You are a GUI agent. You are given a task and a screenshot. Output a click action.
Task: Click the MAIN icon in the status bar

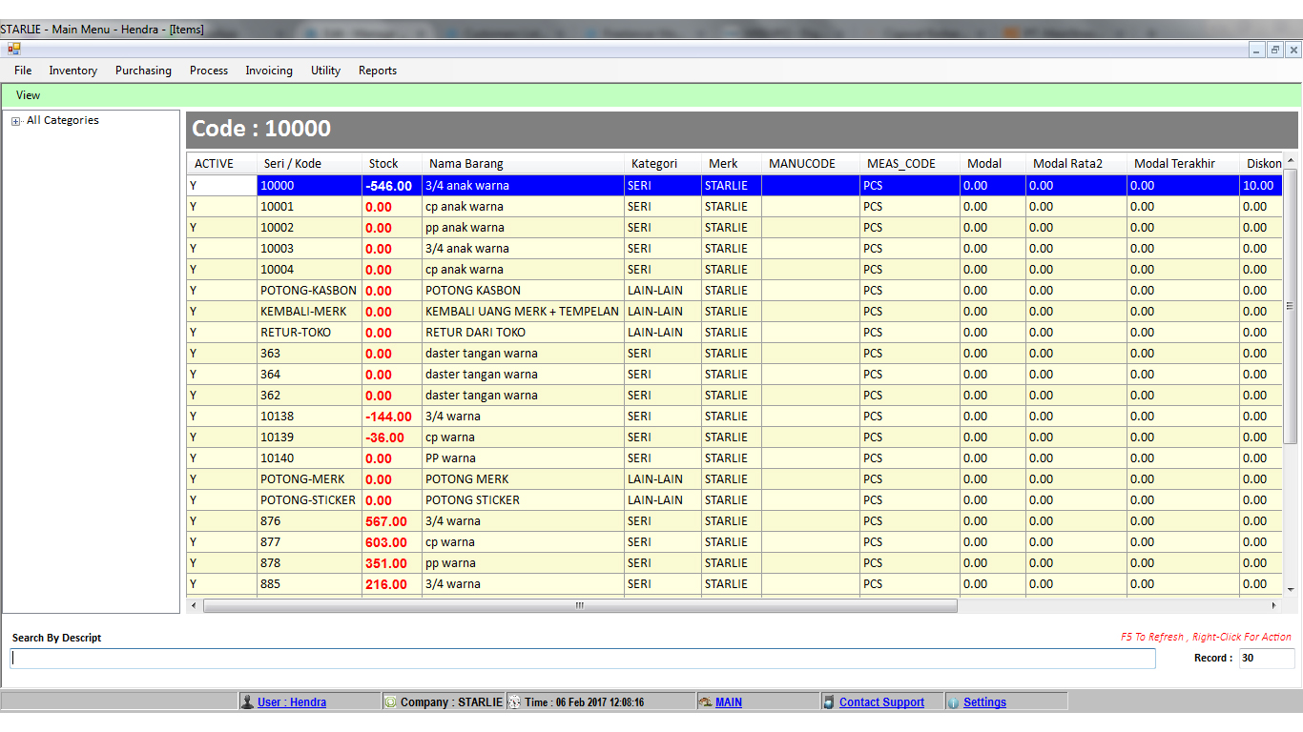706,702
